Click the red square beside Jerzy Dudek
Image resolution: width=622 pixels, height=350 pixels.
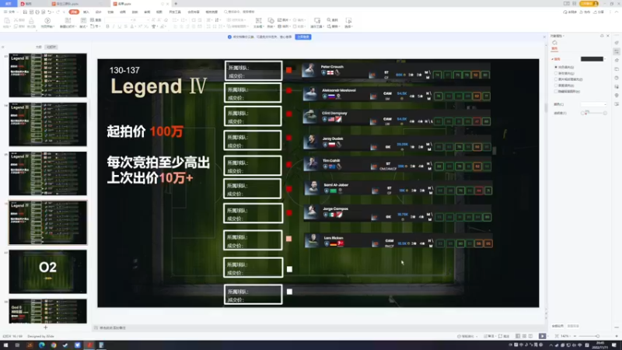point(288,138)
